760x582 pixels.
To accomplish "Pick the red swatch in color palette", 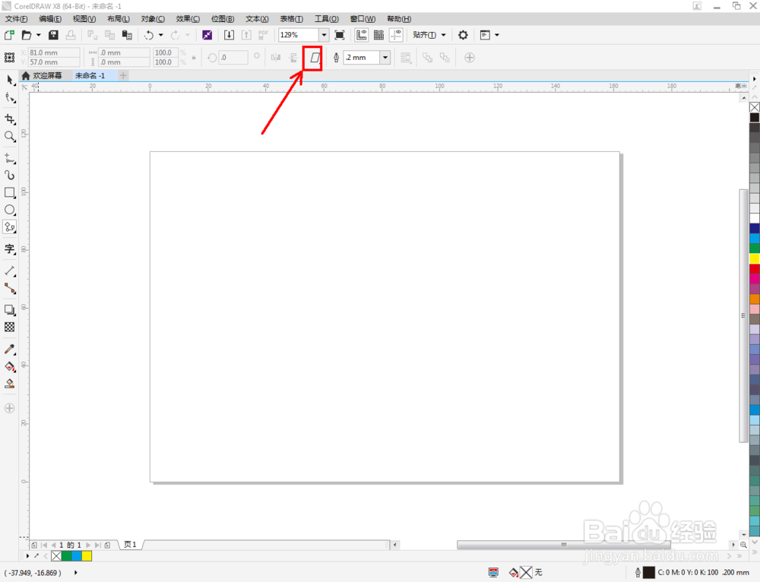I will point(755,268).
